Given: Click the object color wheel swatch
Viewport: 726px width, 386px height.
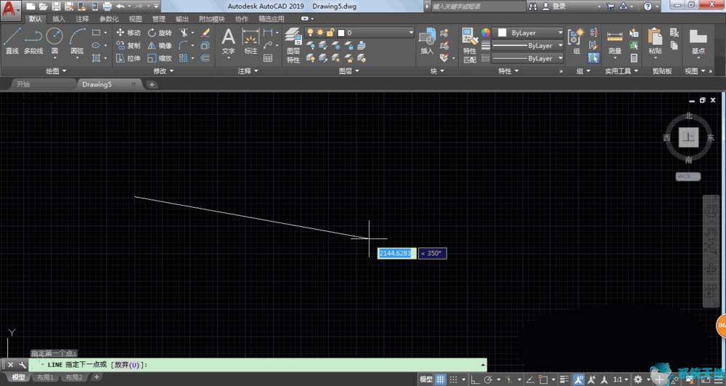Looking at the screenshot, I should tap(485, 33).
